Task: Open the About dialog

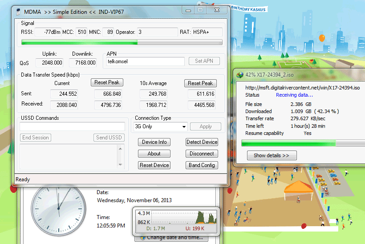Action: pos(154,154)
